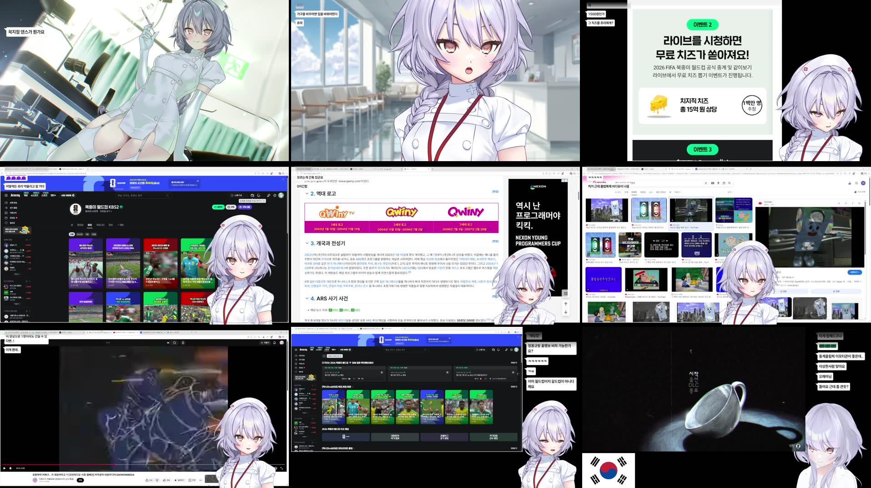The width and height of the screenshot is (871, 488).
Task: Click share button under YouTube video
Action: point(166,480)
